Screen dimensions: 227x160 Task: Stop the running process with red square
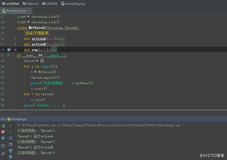tap(3, 132)
